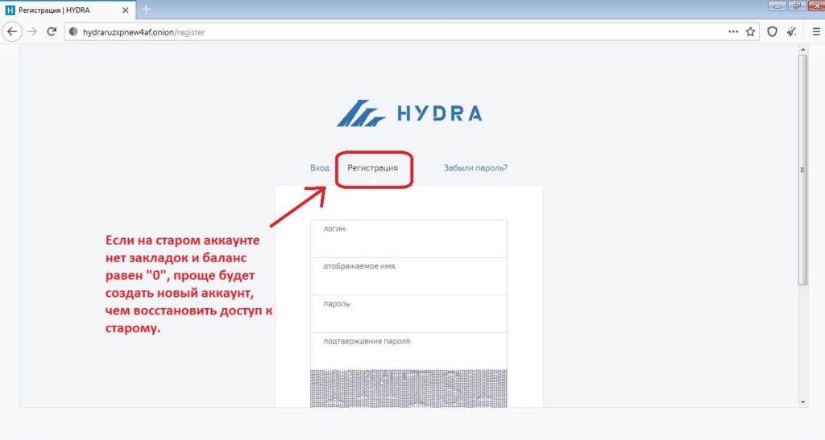This screenshot has height=440, width=825.
Task: Open the shield security level icon
Action: click(x=772, y=32)
